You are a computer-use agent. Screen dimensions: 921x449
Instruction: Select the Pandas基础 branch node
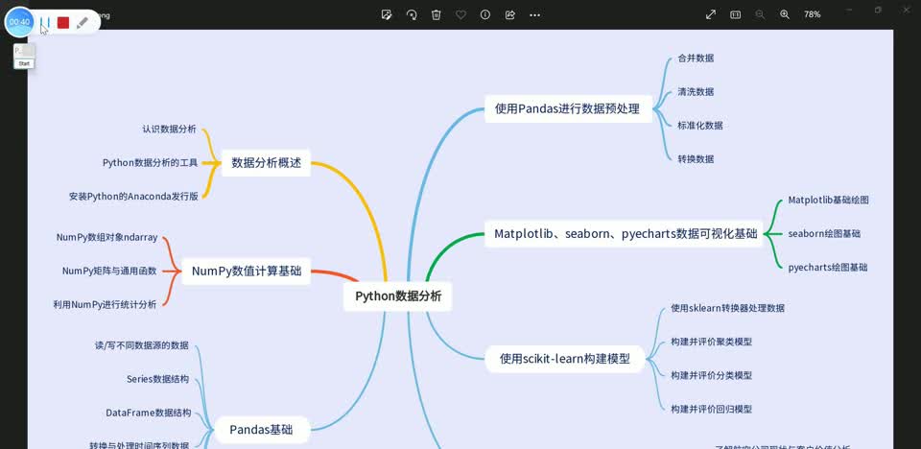[x=261, y=430]
